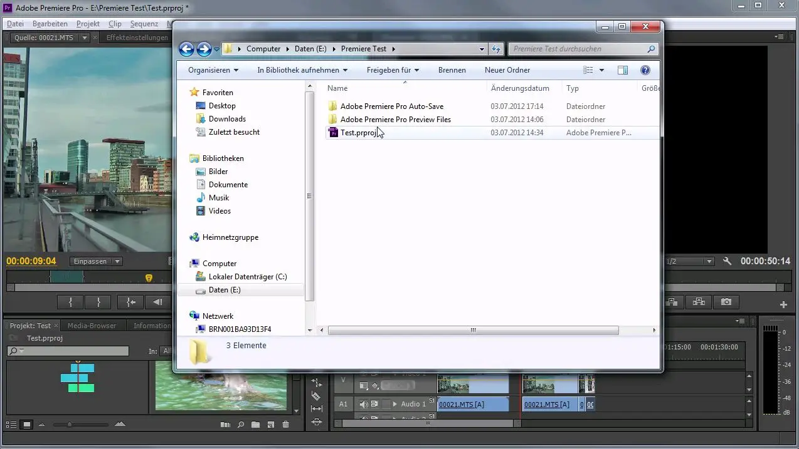799x449 pixels.
Task: Click Automate to Sequence icon in project panel
Action: (x=226, y=425)
